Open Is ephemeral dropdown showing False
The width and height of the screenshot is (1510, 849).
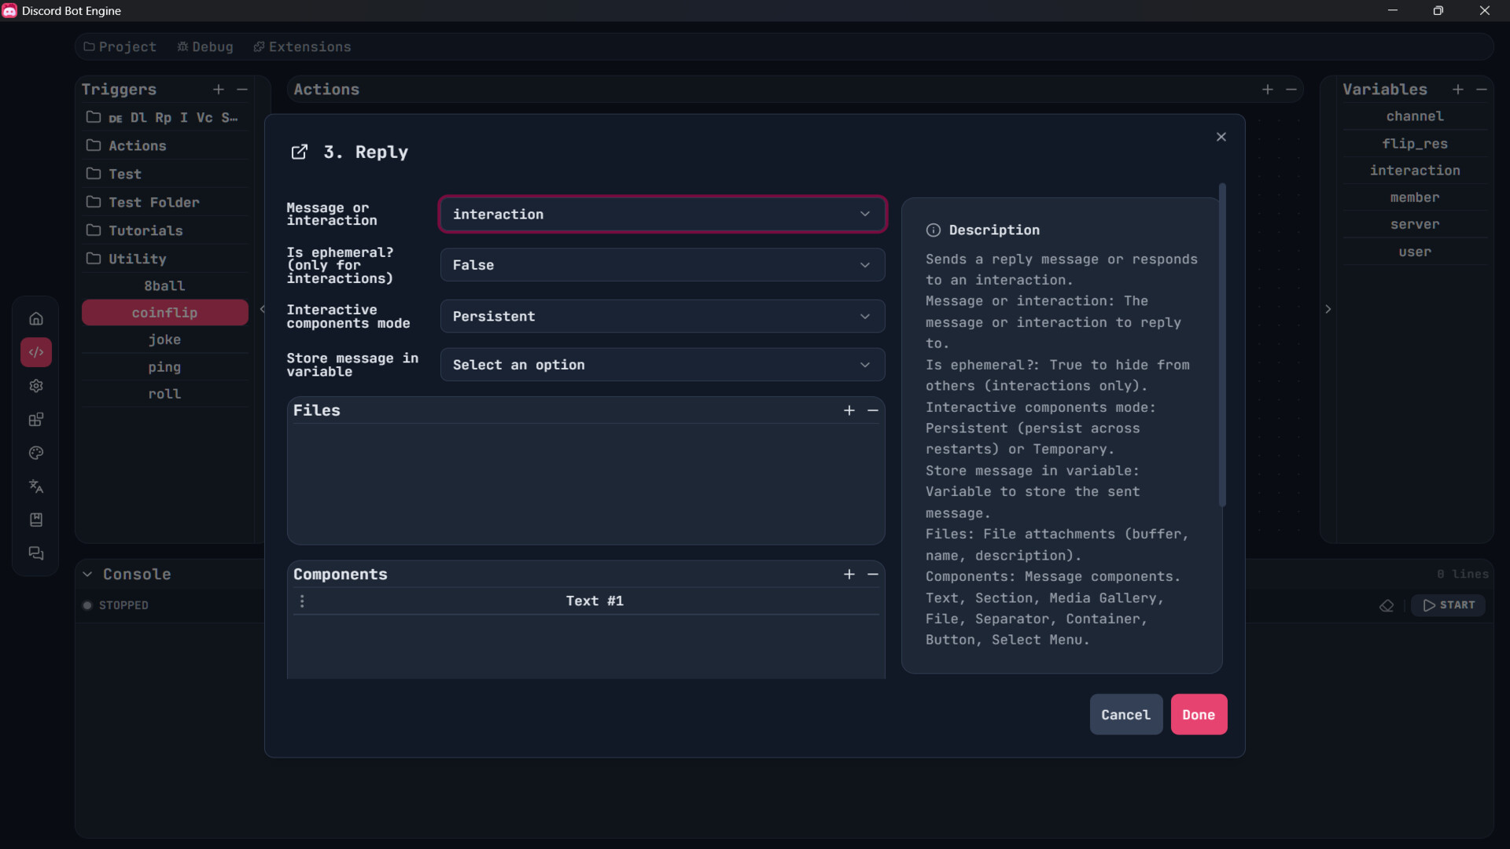point(662,266)
